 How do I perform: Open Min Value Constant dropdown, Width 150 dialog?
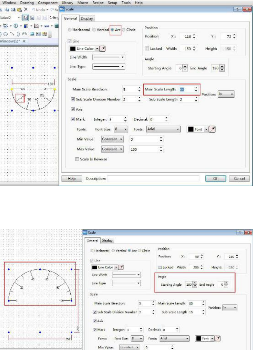112,139
